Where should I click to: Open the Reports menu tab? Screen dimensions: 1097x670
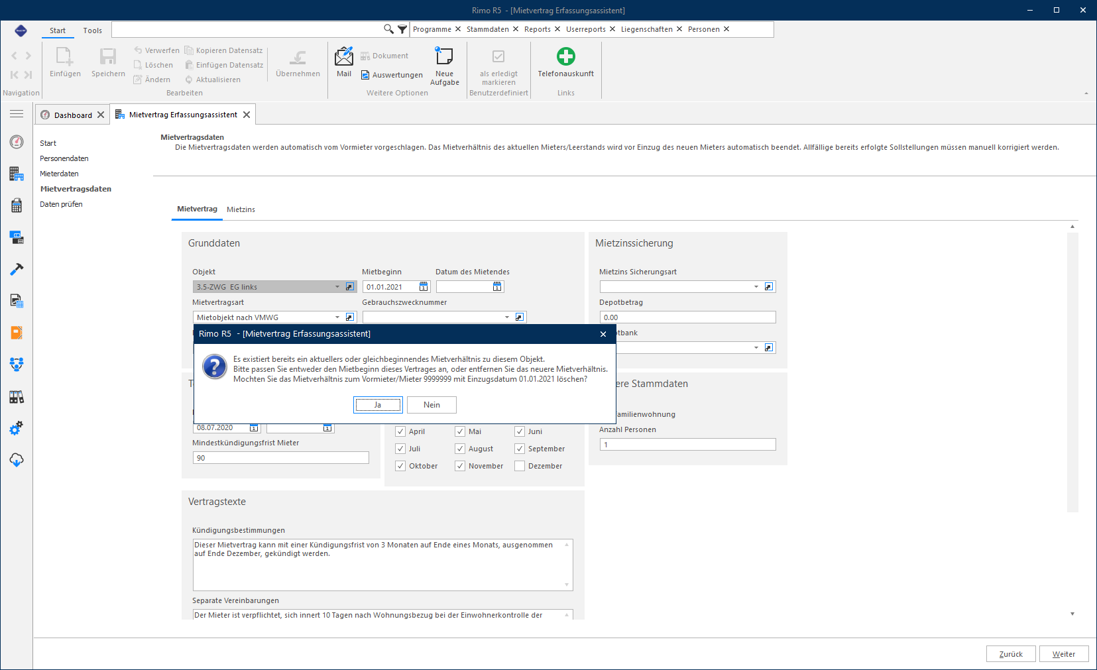(538, 29)
